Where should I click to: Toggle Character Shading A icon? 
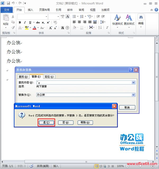(x=63, y=28)
